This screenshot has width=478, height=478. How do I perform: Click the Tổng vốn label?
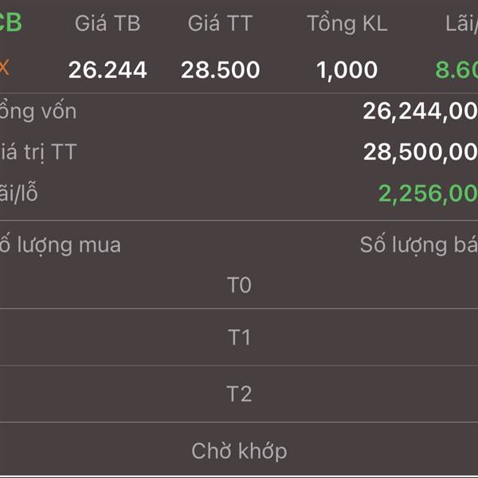[x=37, y=111]
